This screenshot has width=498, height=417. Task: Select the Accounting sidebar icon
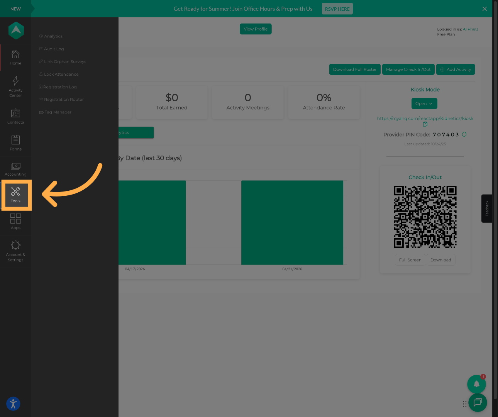pyautogui.click(x=15, y=170)
